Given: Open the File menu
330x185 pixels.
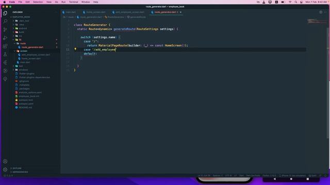Looking at the screenshot, I should [x=20, y=2].
